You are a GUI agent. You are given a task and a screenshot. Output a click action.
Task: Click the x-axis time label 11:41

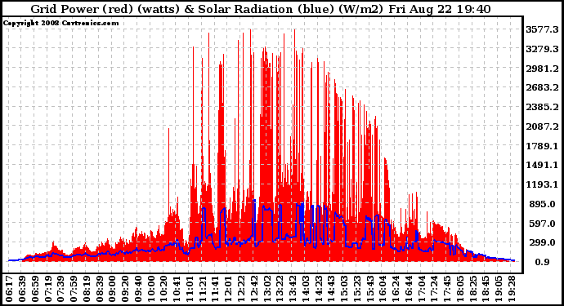[x=216, y=289]
